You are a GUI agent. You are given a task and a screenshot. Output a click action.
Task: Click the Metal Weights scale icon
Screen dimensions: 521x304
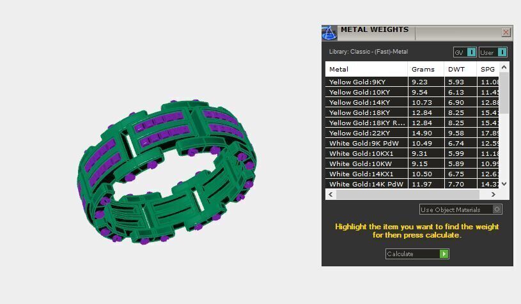[x=329, y=33]
